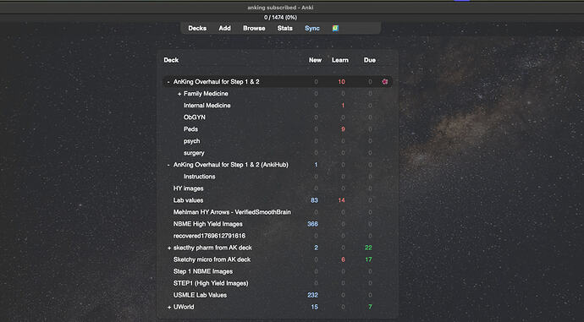Click due count 22 for skecthy pharm
The height and width of the screenshot is (322, 584).
point(368,248)
